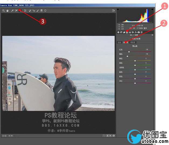
Task: Click the Yellows value field
Action: [x=147, y=58]
